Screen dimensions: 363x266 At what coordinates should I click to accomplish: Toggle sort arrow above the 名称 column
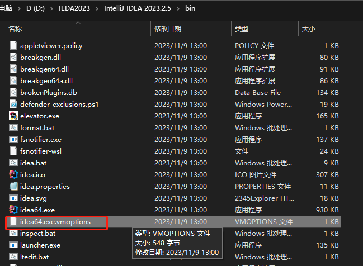(x=78, y=23)
